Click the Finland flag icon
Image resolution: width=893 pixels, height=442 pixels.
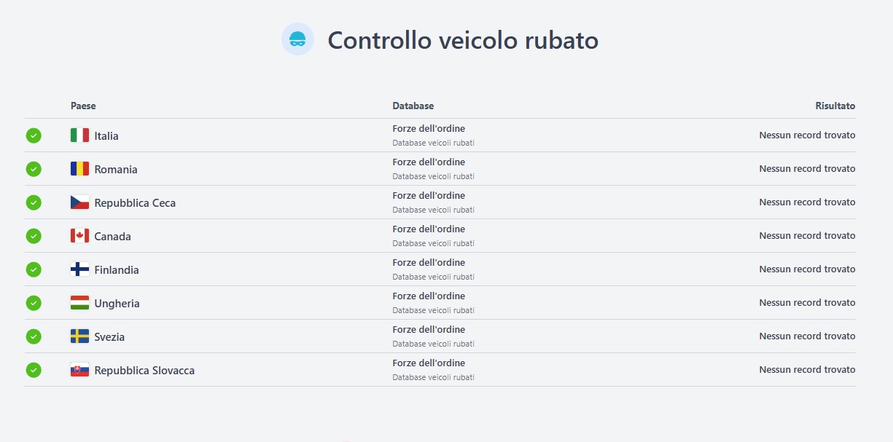[x=79, y=269]
